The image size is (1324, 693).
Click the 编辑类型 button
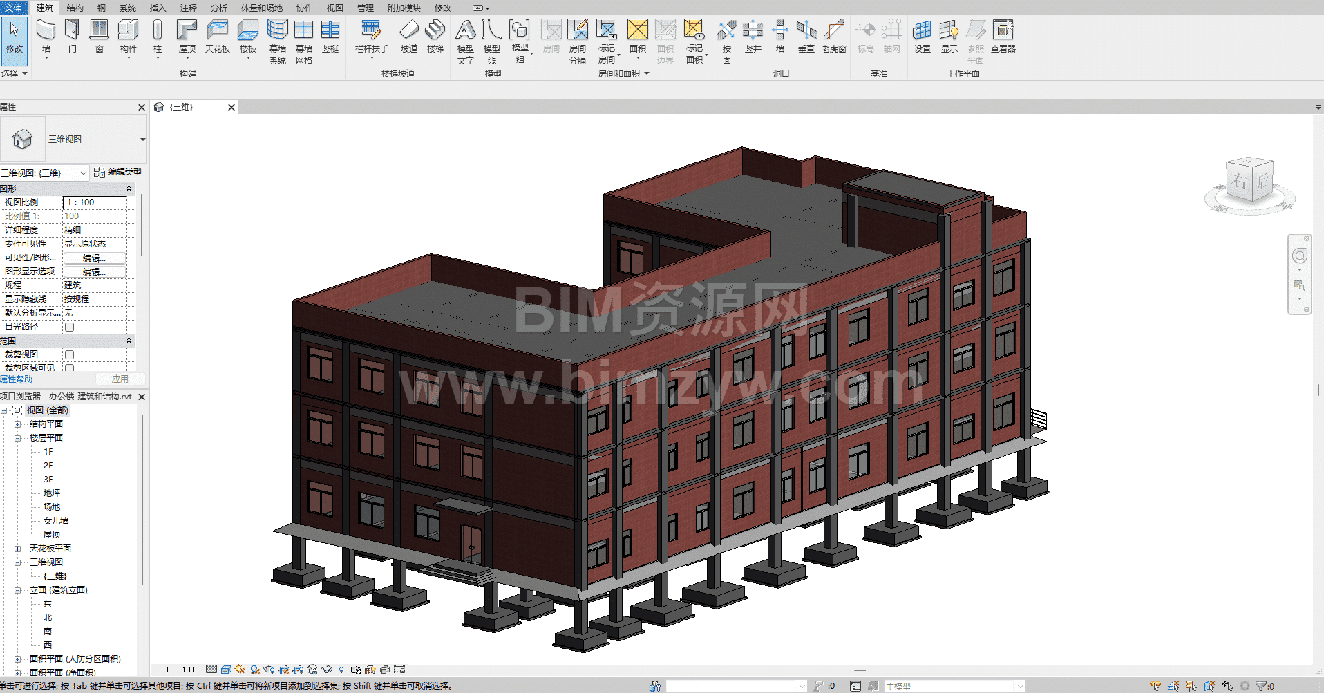[x=118, y=172]
